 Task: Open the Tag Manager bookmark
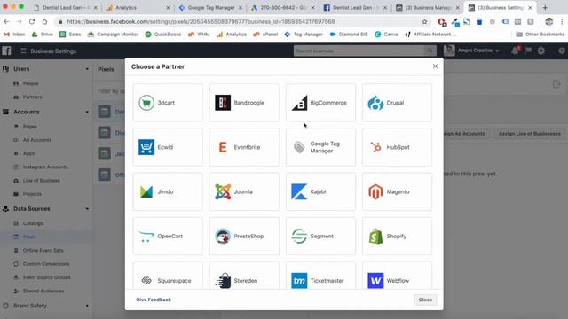point(304,35)
